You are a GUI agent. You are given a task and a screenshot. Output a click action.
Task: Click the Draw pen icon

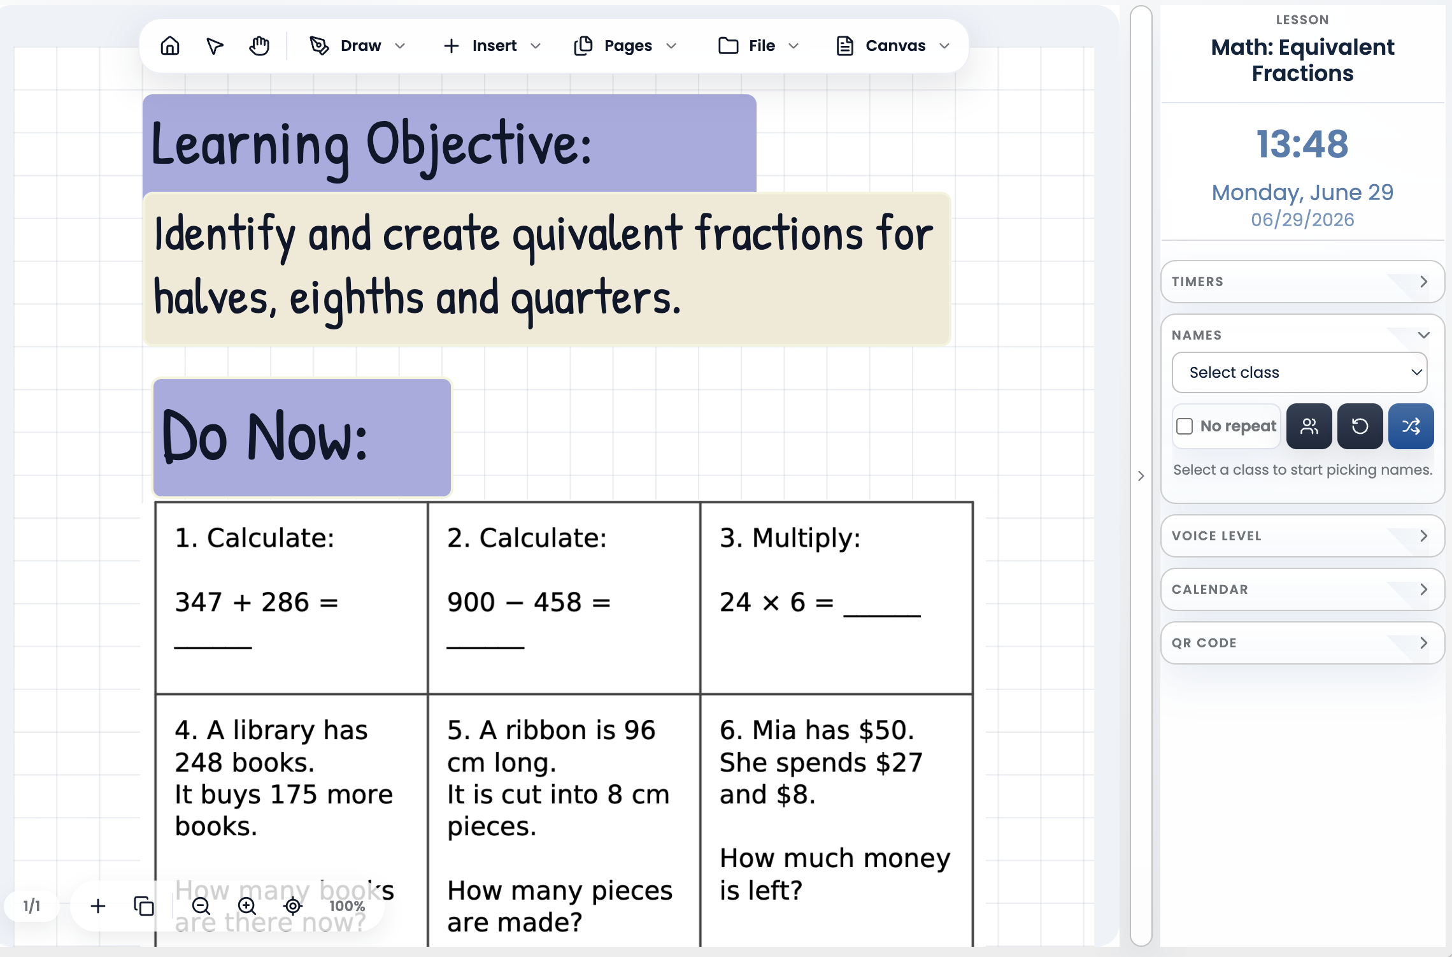319,46
